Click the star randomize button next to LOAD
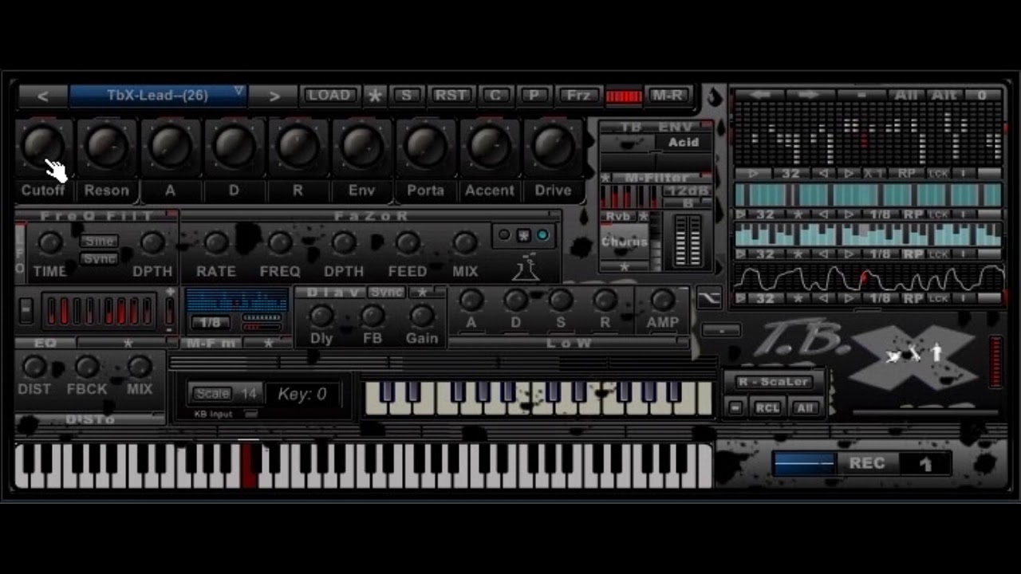 tap(374, 96)
